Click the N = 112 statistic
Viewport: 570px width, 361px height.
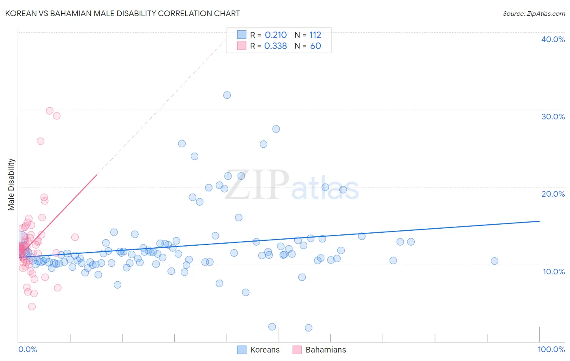(x=308, y=35)
